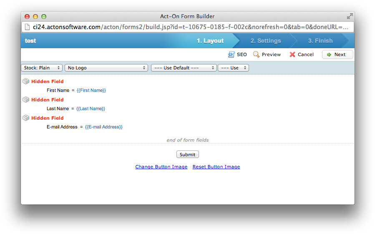
Task: Click the Hidden Field block icon above E-mail Address
Action: pyautogui.click(x=26, y=118)
